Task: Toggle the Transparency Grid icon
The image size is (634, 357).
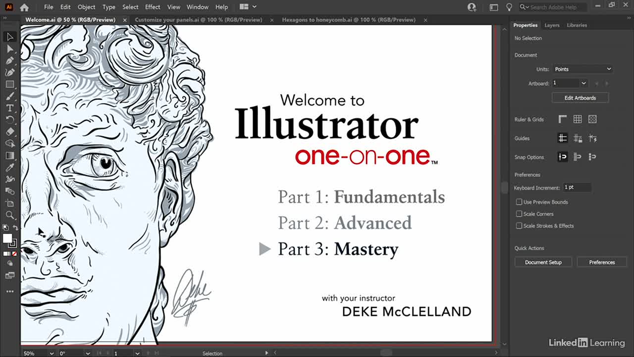Action: point(592,119)
